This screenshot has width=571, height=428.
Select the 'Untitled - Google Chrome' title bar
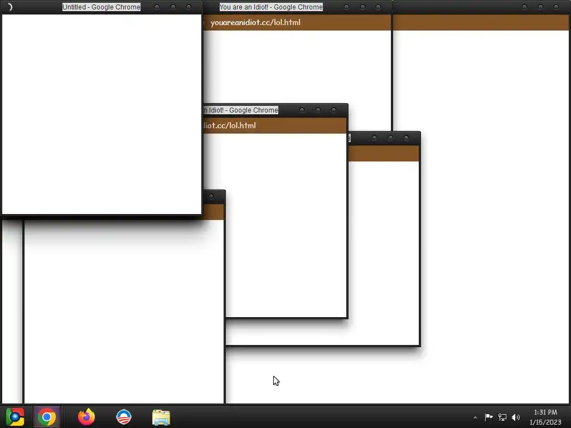pyautogui.click(x=101, y=7)
